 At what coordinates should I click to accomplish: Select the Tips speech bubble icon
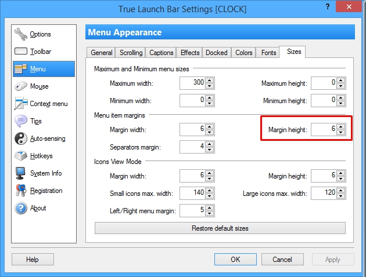point(21,121)
